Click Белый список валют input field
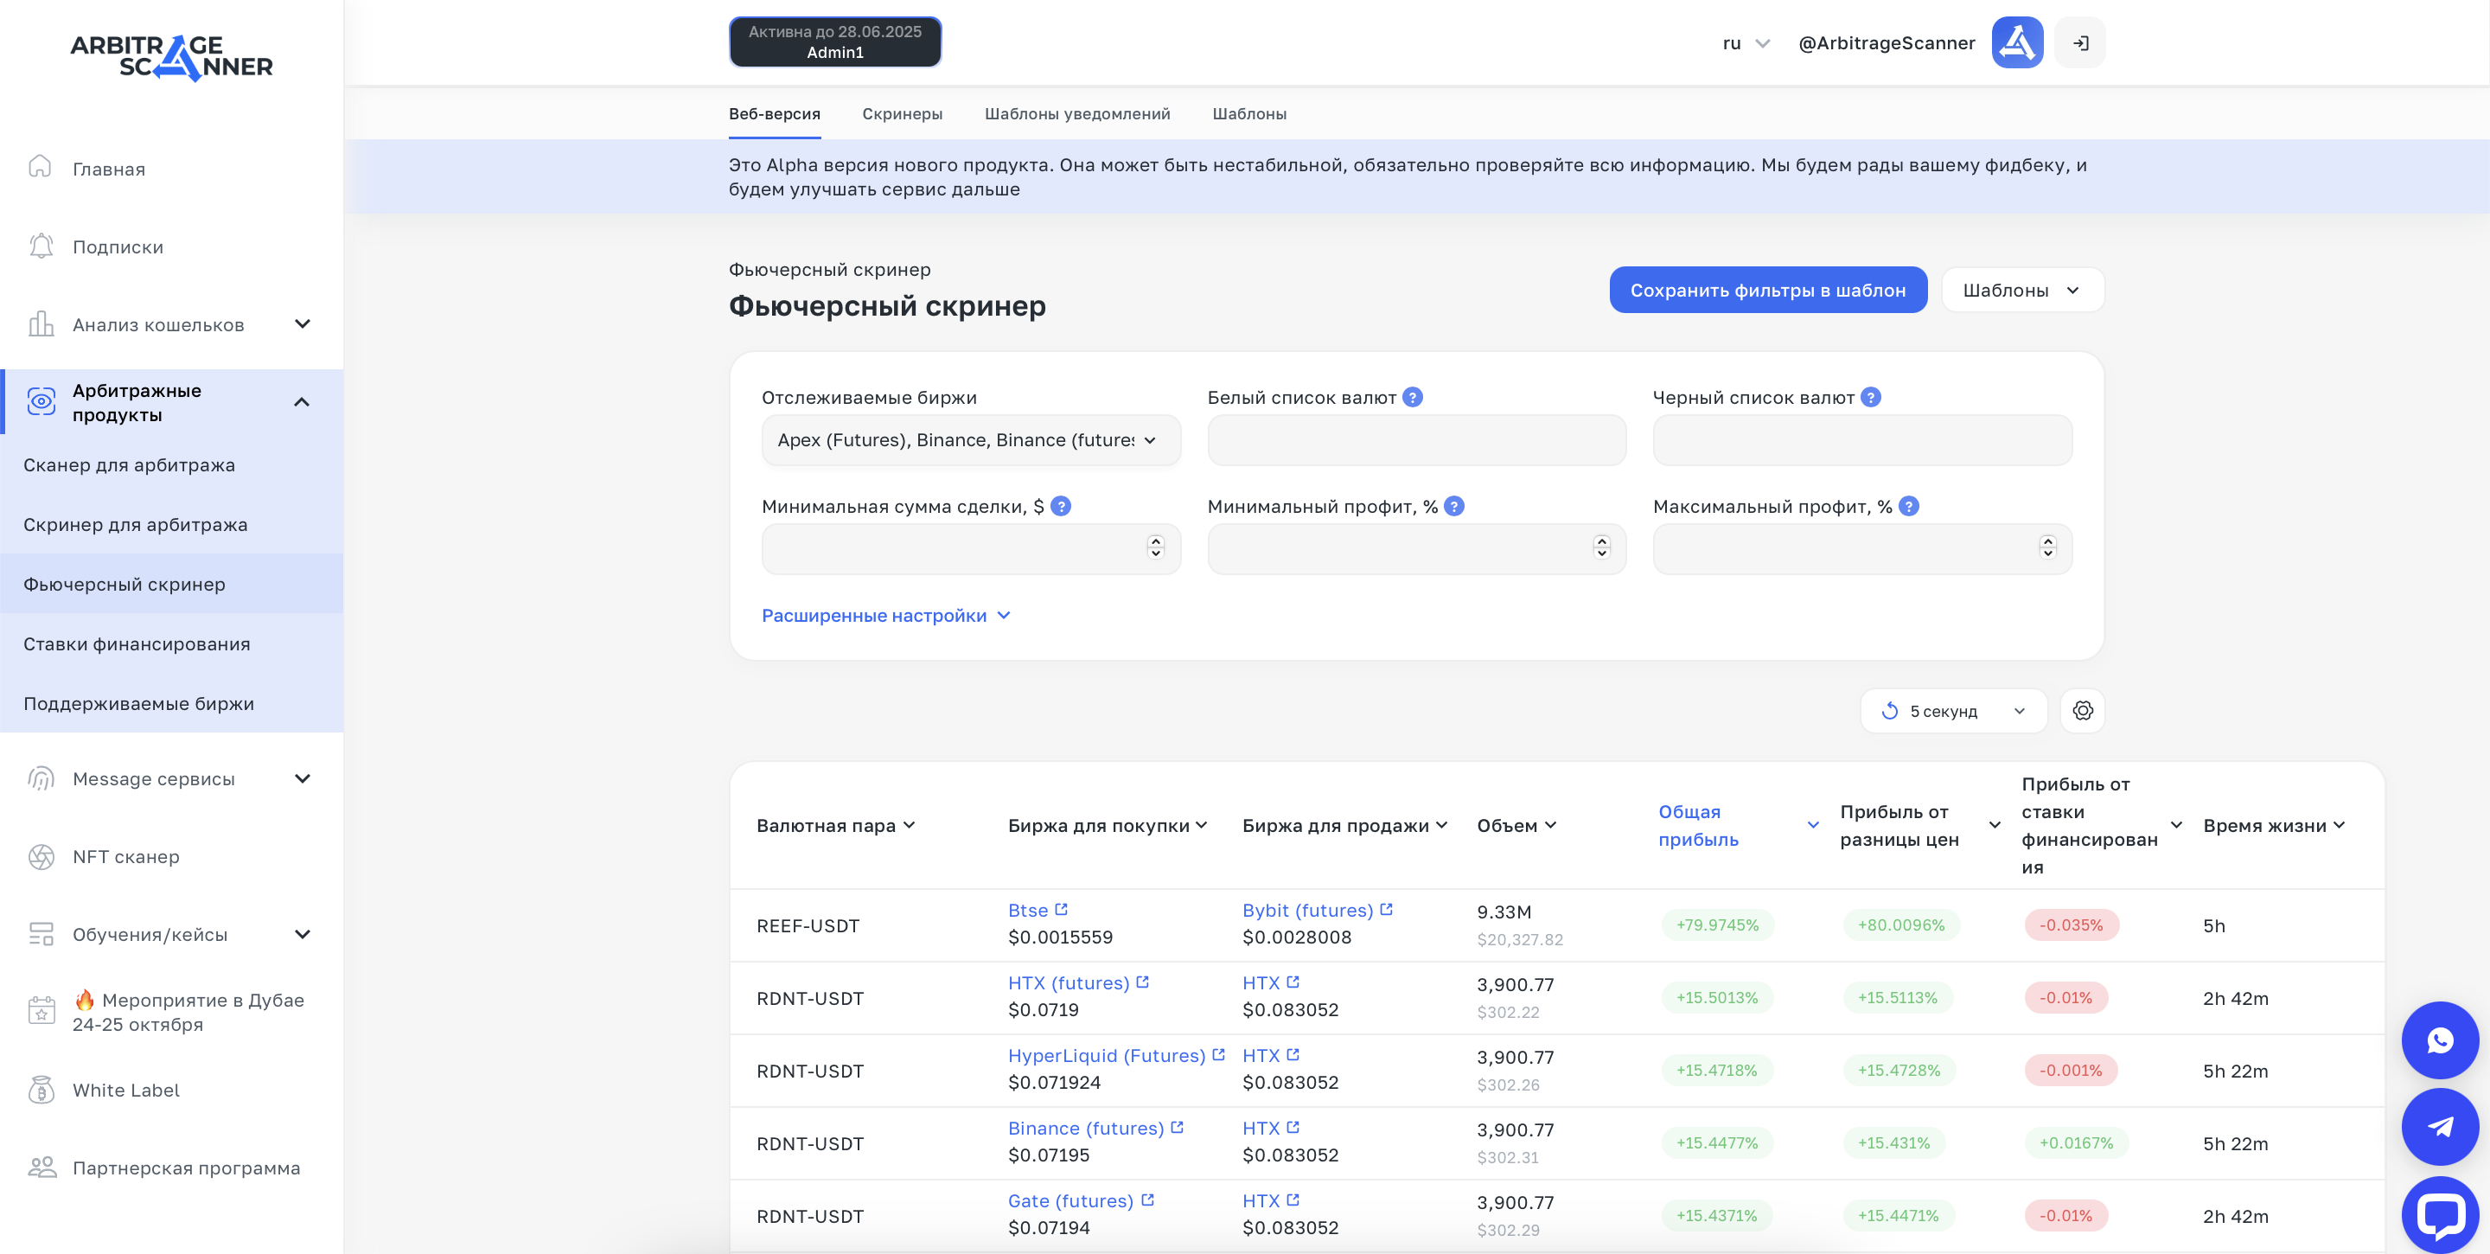2490x1254 pixels. pyautogui.click(x=1416, y=440)
